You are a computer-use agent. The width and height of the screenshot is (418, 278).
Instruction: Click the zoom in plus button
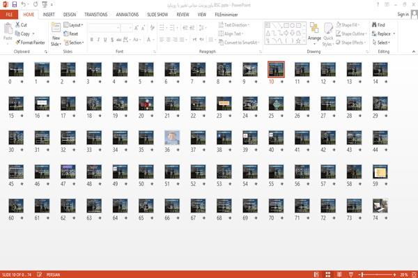394,275
